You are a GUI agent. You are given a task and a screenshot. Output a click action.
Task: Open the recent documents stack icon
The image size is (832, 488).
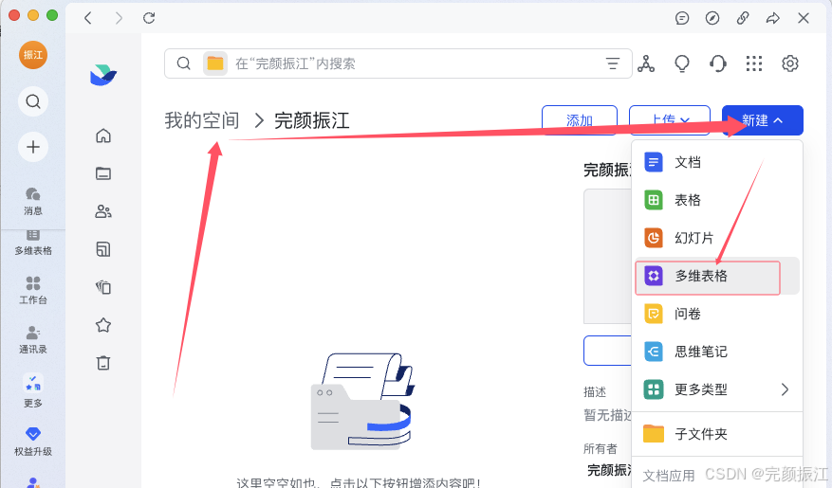(103, 287)
